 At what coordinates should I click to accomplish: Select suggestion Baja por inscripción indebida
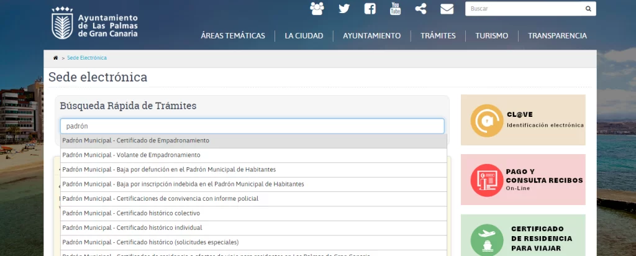[x=253, y=185]
